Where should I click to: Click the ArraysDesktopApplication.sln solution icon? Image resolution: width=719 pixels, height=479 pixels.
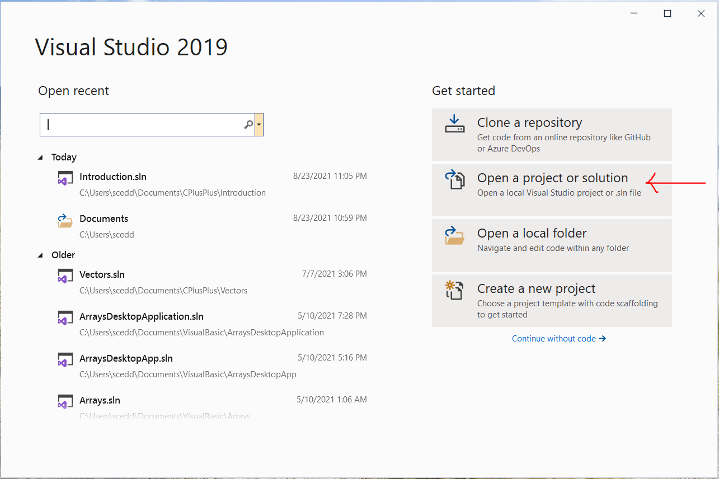pyautogui.click(x=65, y=319)
